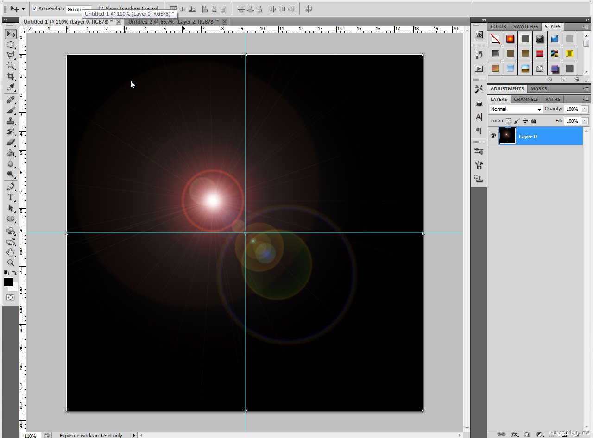Switch to the Channels tab

526,99
